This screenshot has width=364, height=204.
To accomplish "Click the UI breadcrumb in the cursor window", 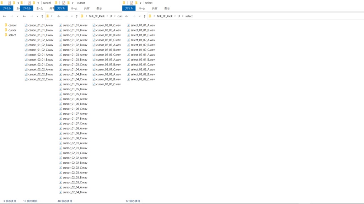I will coord(111,16).
